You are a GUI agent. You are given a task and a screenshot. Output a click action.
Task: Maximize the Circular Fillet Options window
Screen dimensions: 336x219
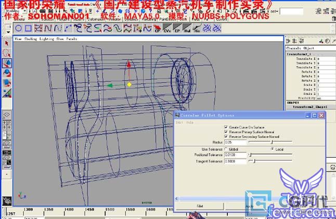click(x=315, y=115)
